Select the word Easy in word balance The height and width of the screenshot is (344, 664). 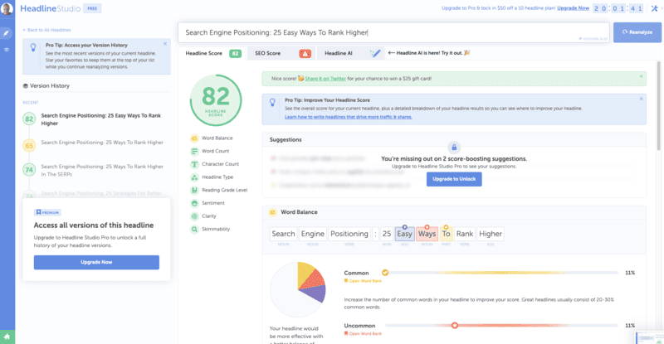[x=404, y=234]
